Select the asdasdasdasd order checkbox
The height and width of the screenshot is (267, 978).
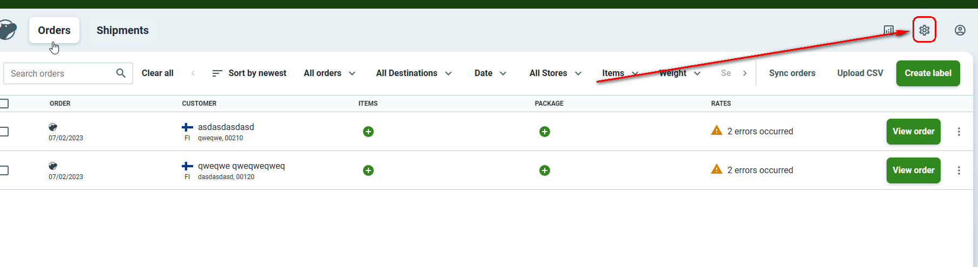pyautogui.click(x=4, y=132)
